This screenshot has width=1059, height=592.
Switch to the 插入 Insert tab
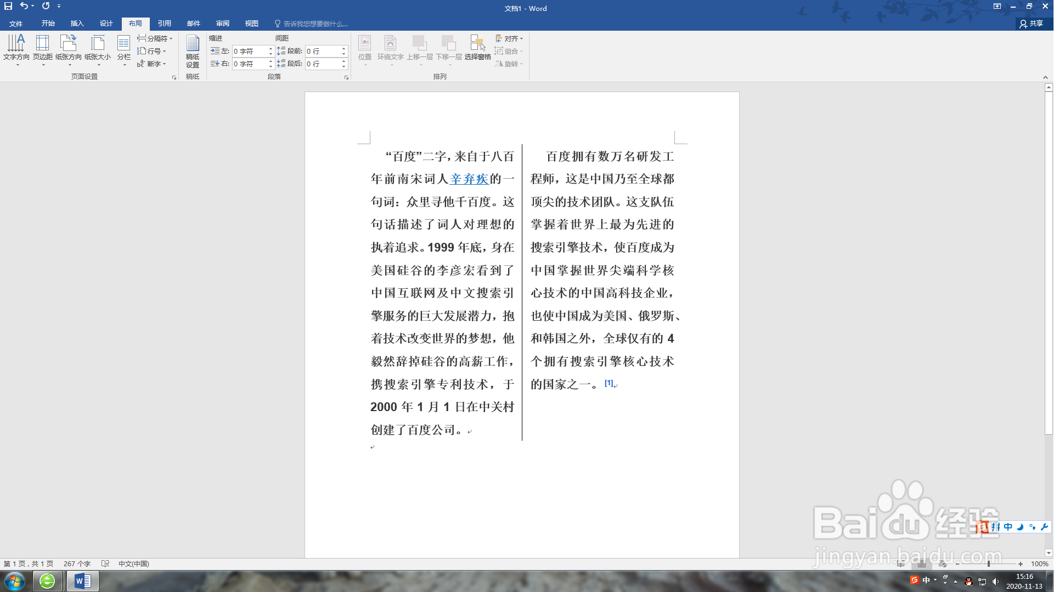77,24
